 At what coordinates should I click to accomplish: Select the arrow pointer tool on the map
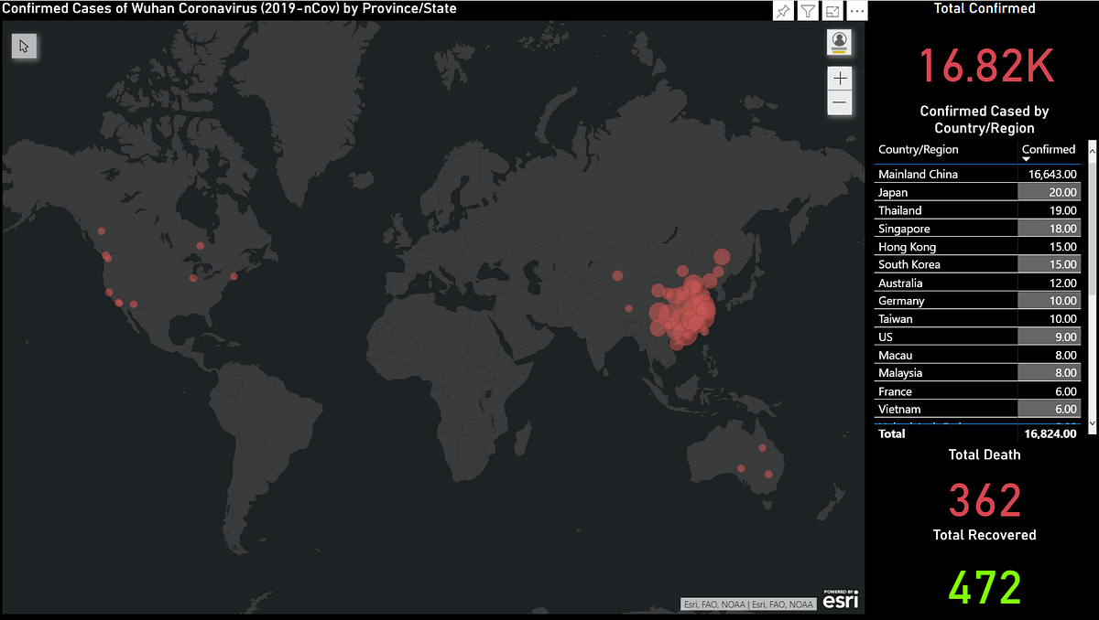pos(24,46)
